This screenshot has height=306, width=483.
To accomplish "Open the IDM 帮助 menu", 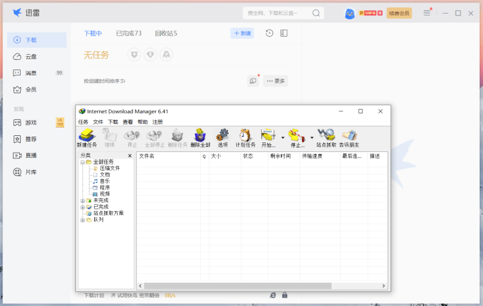I will pyautogui.click(x=142, y=122).
